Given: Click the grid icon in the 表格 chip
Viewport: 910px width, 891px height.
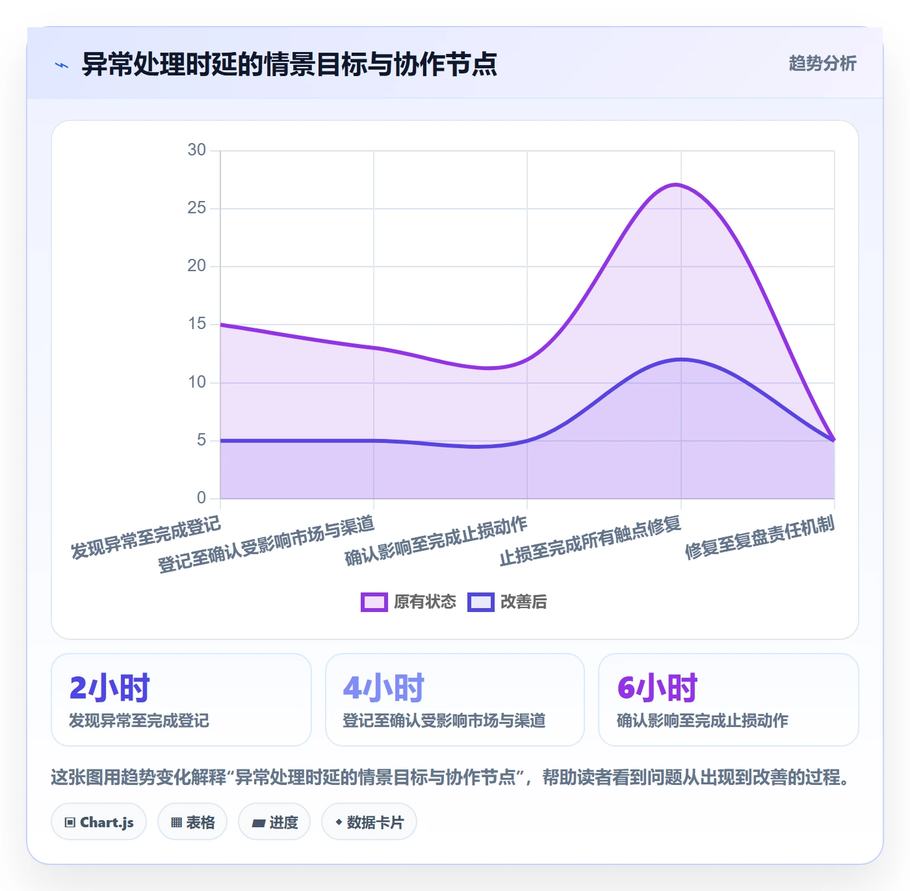Looking at the screenshot, I should [x=176, y=823].
